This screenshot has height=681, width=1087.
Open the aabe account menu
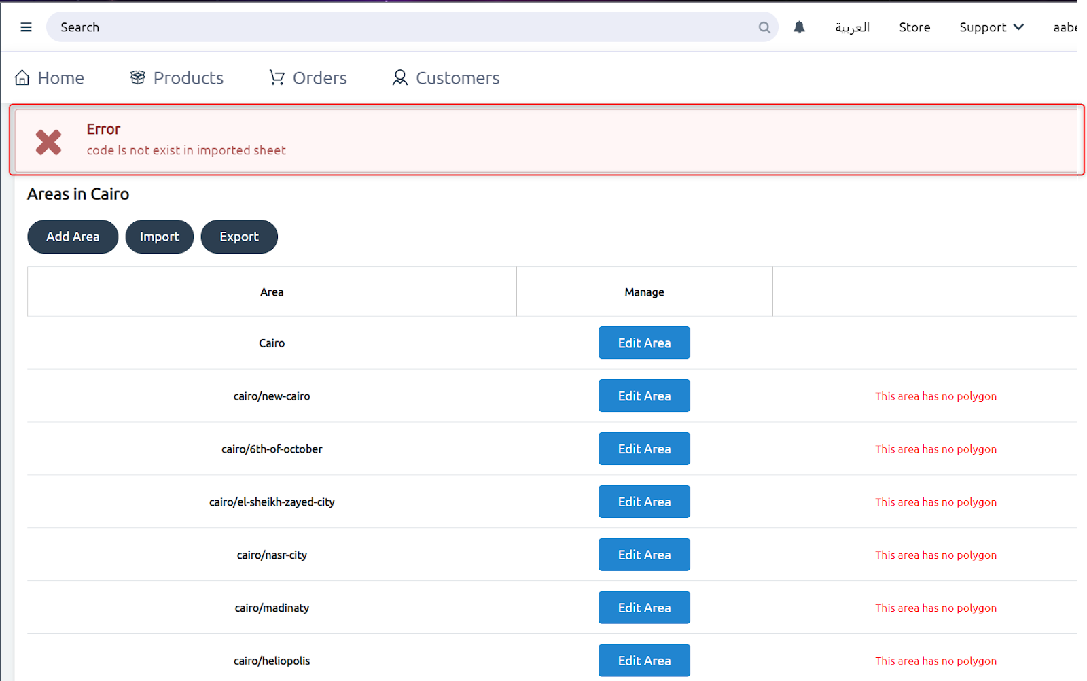pos(1065,27)
